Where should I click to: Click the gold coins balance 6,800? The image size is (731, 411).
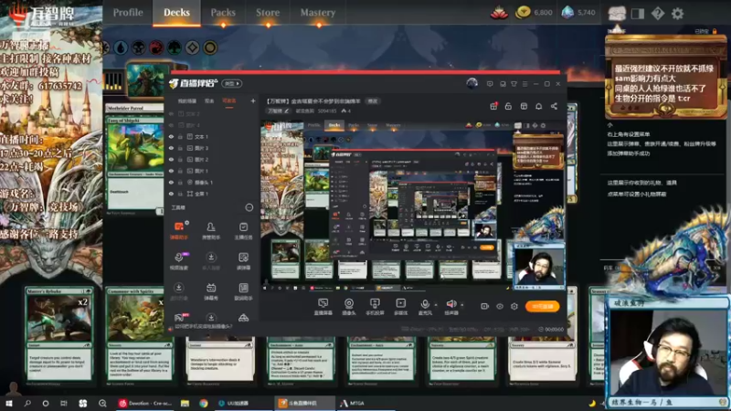[535, 13]
